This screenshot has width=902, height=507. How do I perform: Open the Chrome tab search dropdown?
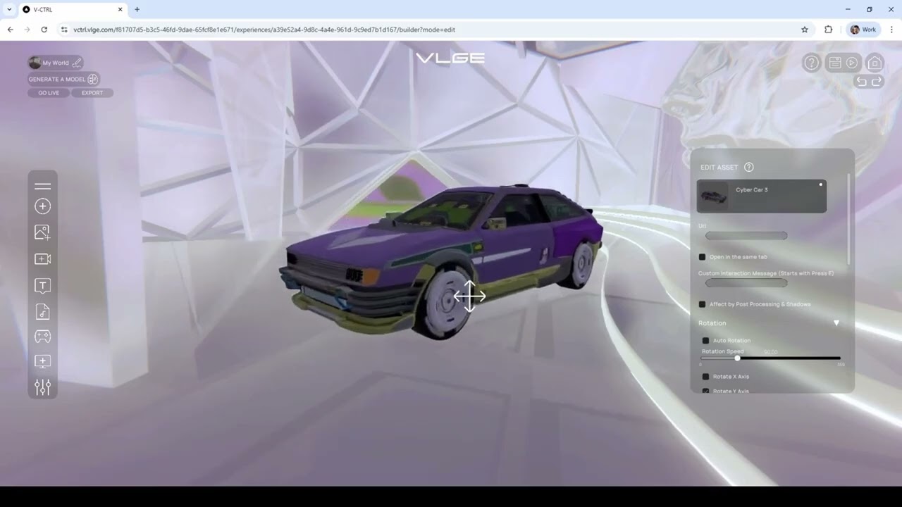9,9
